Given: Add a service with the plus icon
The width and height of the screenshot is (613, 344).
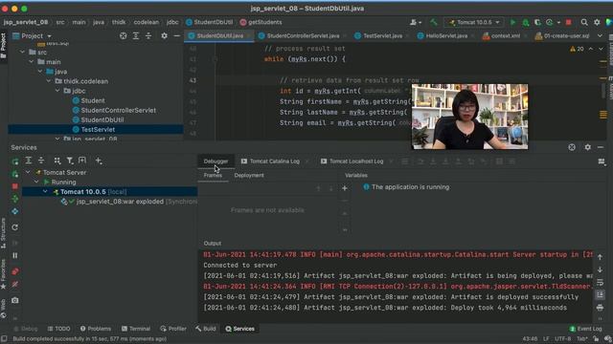Looking at the screenshot, I should click(99, 161).
